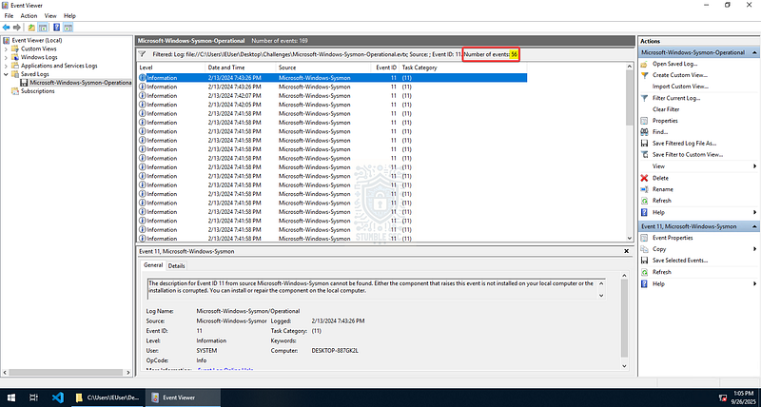Select the event logged at 7:42:07 PM
The image size is (761, 407).
pyautogui.click(x=332, y=95)
